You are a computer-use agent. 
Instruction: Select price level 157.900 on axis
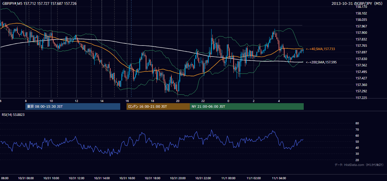coord(361,33)
